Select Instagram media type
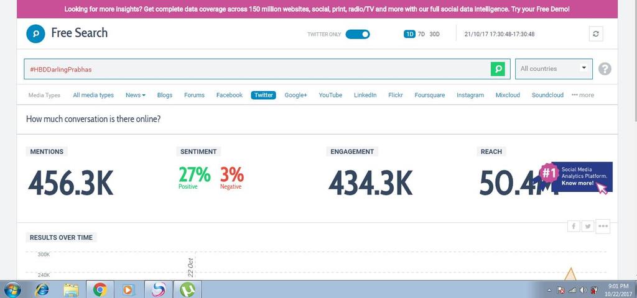 (470, 95)
